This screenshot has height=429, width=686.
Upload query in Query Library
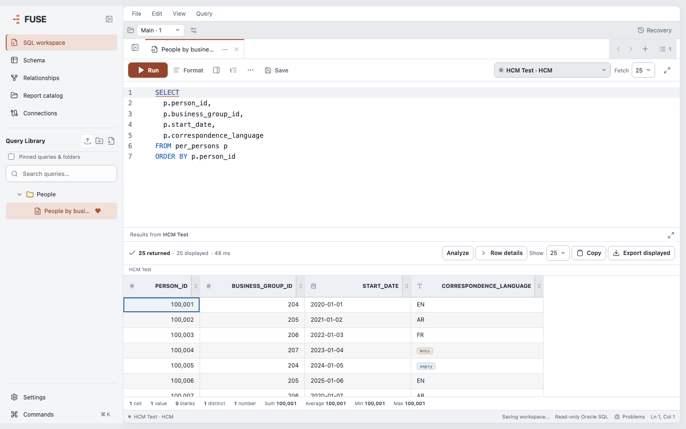(x=88, y=141)
